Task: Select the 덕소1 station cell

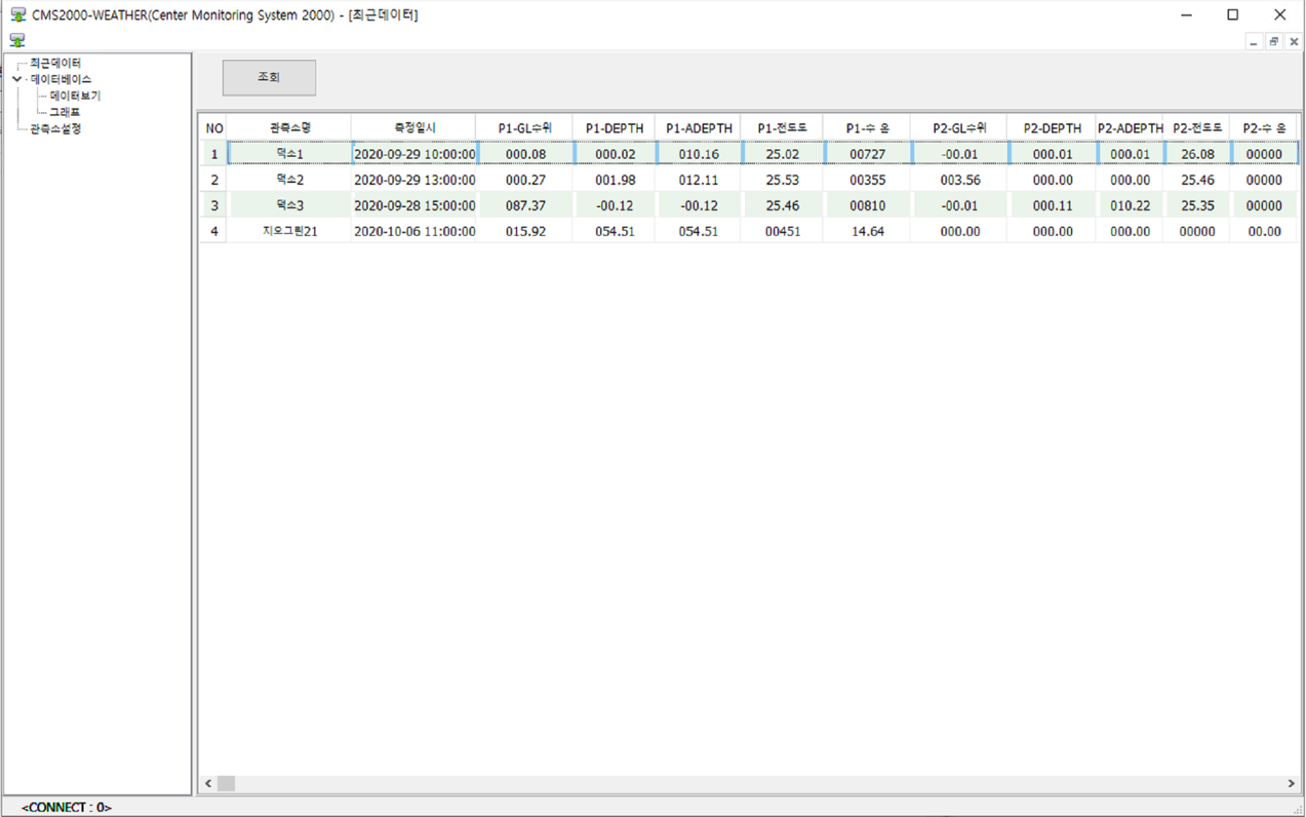Action: pyautogui.click(x=289, y=154)
